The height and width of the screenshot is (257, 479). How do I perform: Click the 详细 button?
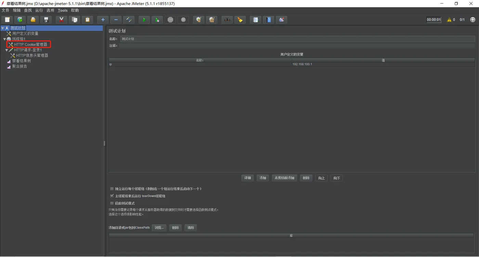click(x=247, y=178)
